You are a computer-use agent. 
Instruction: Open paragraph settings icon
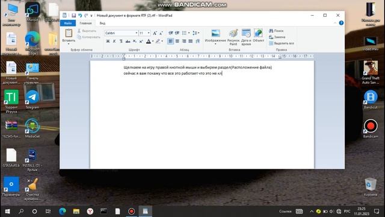(197, 41)
